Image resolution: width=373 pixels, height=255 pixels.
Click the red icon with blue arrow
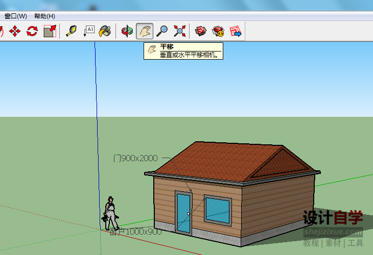point(235,32)
